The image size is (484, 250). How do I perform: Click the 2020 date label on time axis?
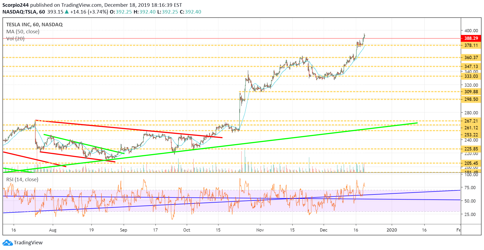click(392, 230)
